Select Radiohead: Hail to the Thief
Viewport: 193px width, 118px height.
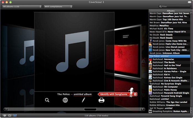[x=169, y=65]
